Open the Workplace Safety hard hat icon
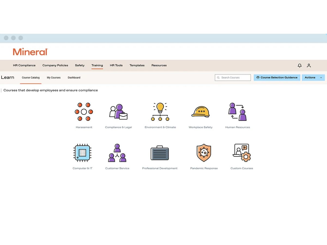The image size is (327, 245). pos(201,112)
